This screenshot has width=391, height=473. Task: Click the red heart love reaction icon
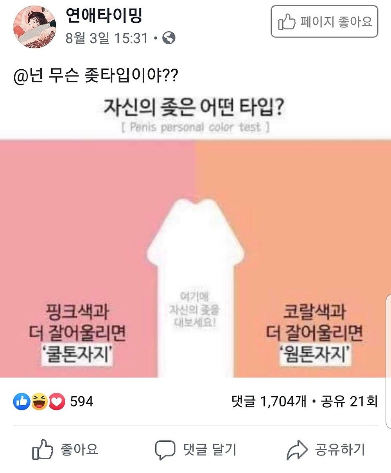pyautogui.click(x=57, y=402)
